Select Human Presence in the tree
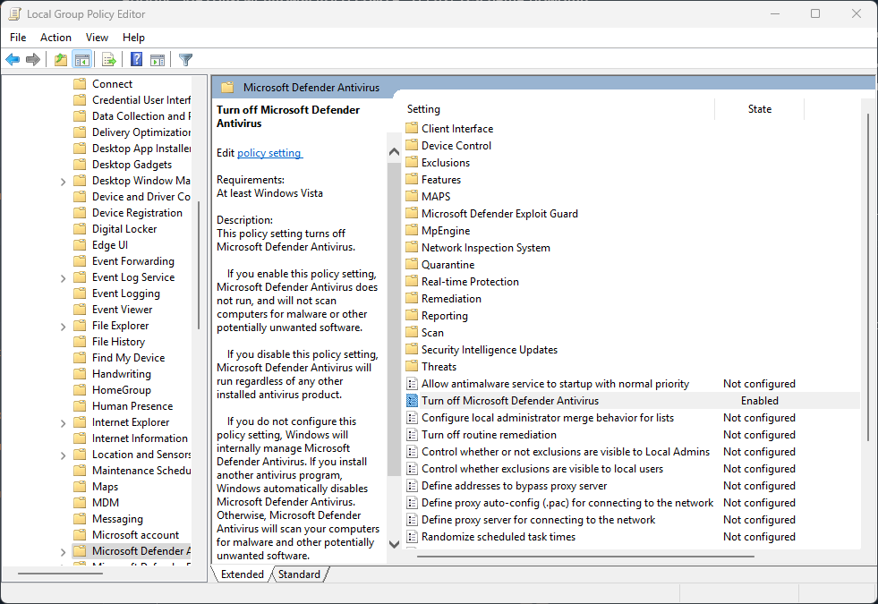This screenshot has height=604, width=878. [x=132, y=406]
